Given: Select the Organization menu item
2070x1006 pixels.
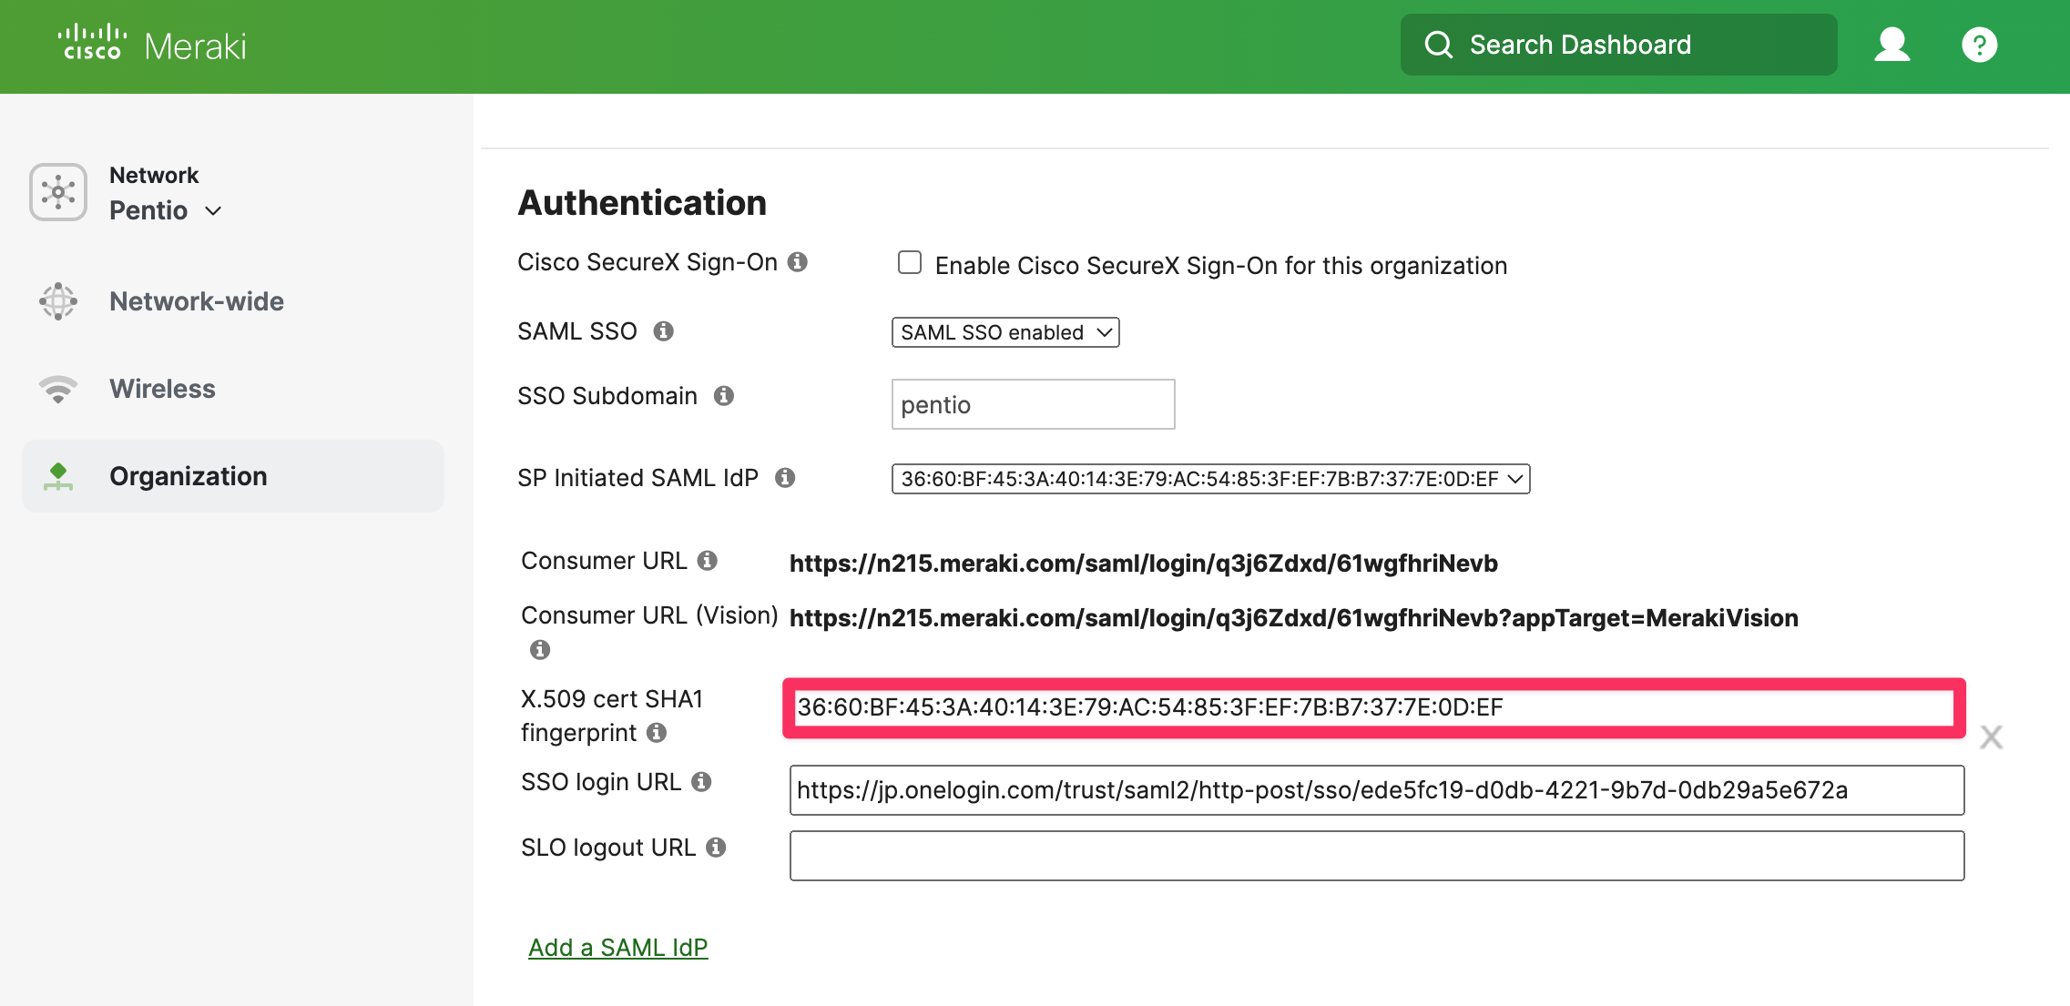Looking at the screenshot, I should click(233, 476).
